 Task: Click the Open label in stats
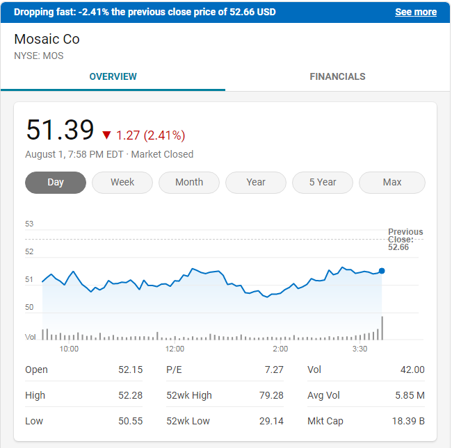click(x=36, y=370)
